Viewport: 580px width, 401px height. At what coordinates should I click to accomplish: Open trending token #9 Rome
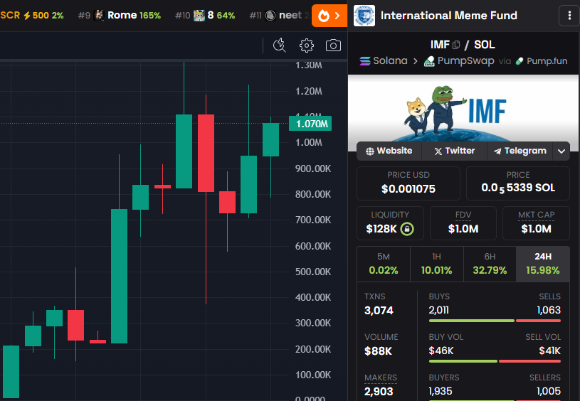[x=120, y=16]
